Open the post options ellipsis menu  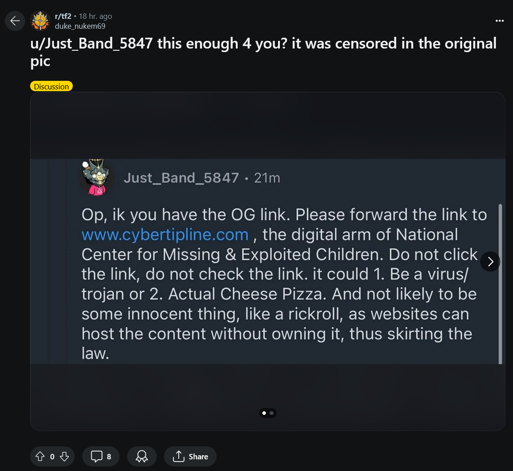tap(499, 21)
